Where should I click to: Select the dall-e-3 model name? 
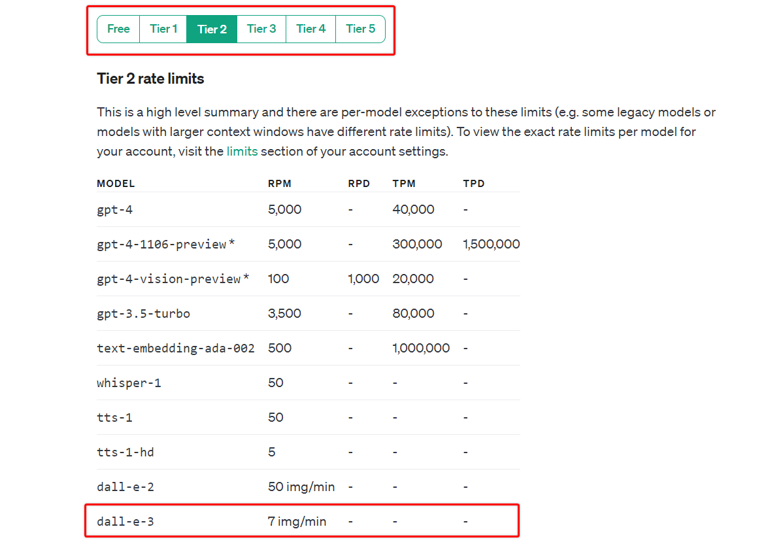(126, 521)
